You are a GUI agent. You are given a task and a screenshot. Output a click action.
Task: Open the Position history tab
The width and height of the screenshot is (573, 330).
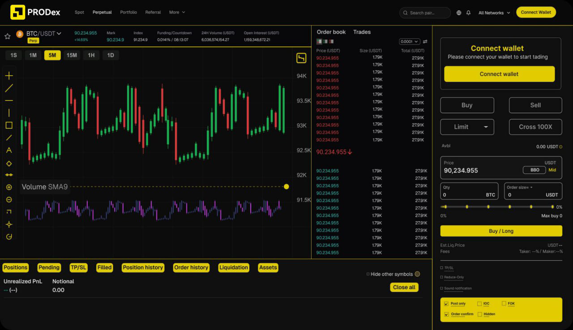(143, 267)
